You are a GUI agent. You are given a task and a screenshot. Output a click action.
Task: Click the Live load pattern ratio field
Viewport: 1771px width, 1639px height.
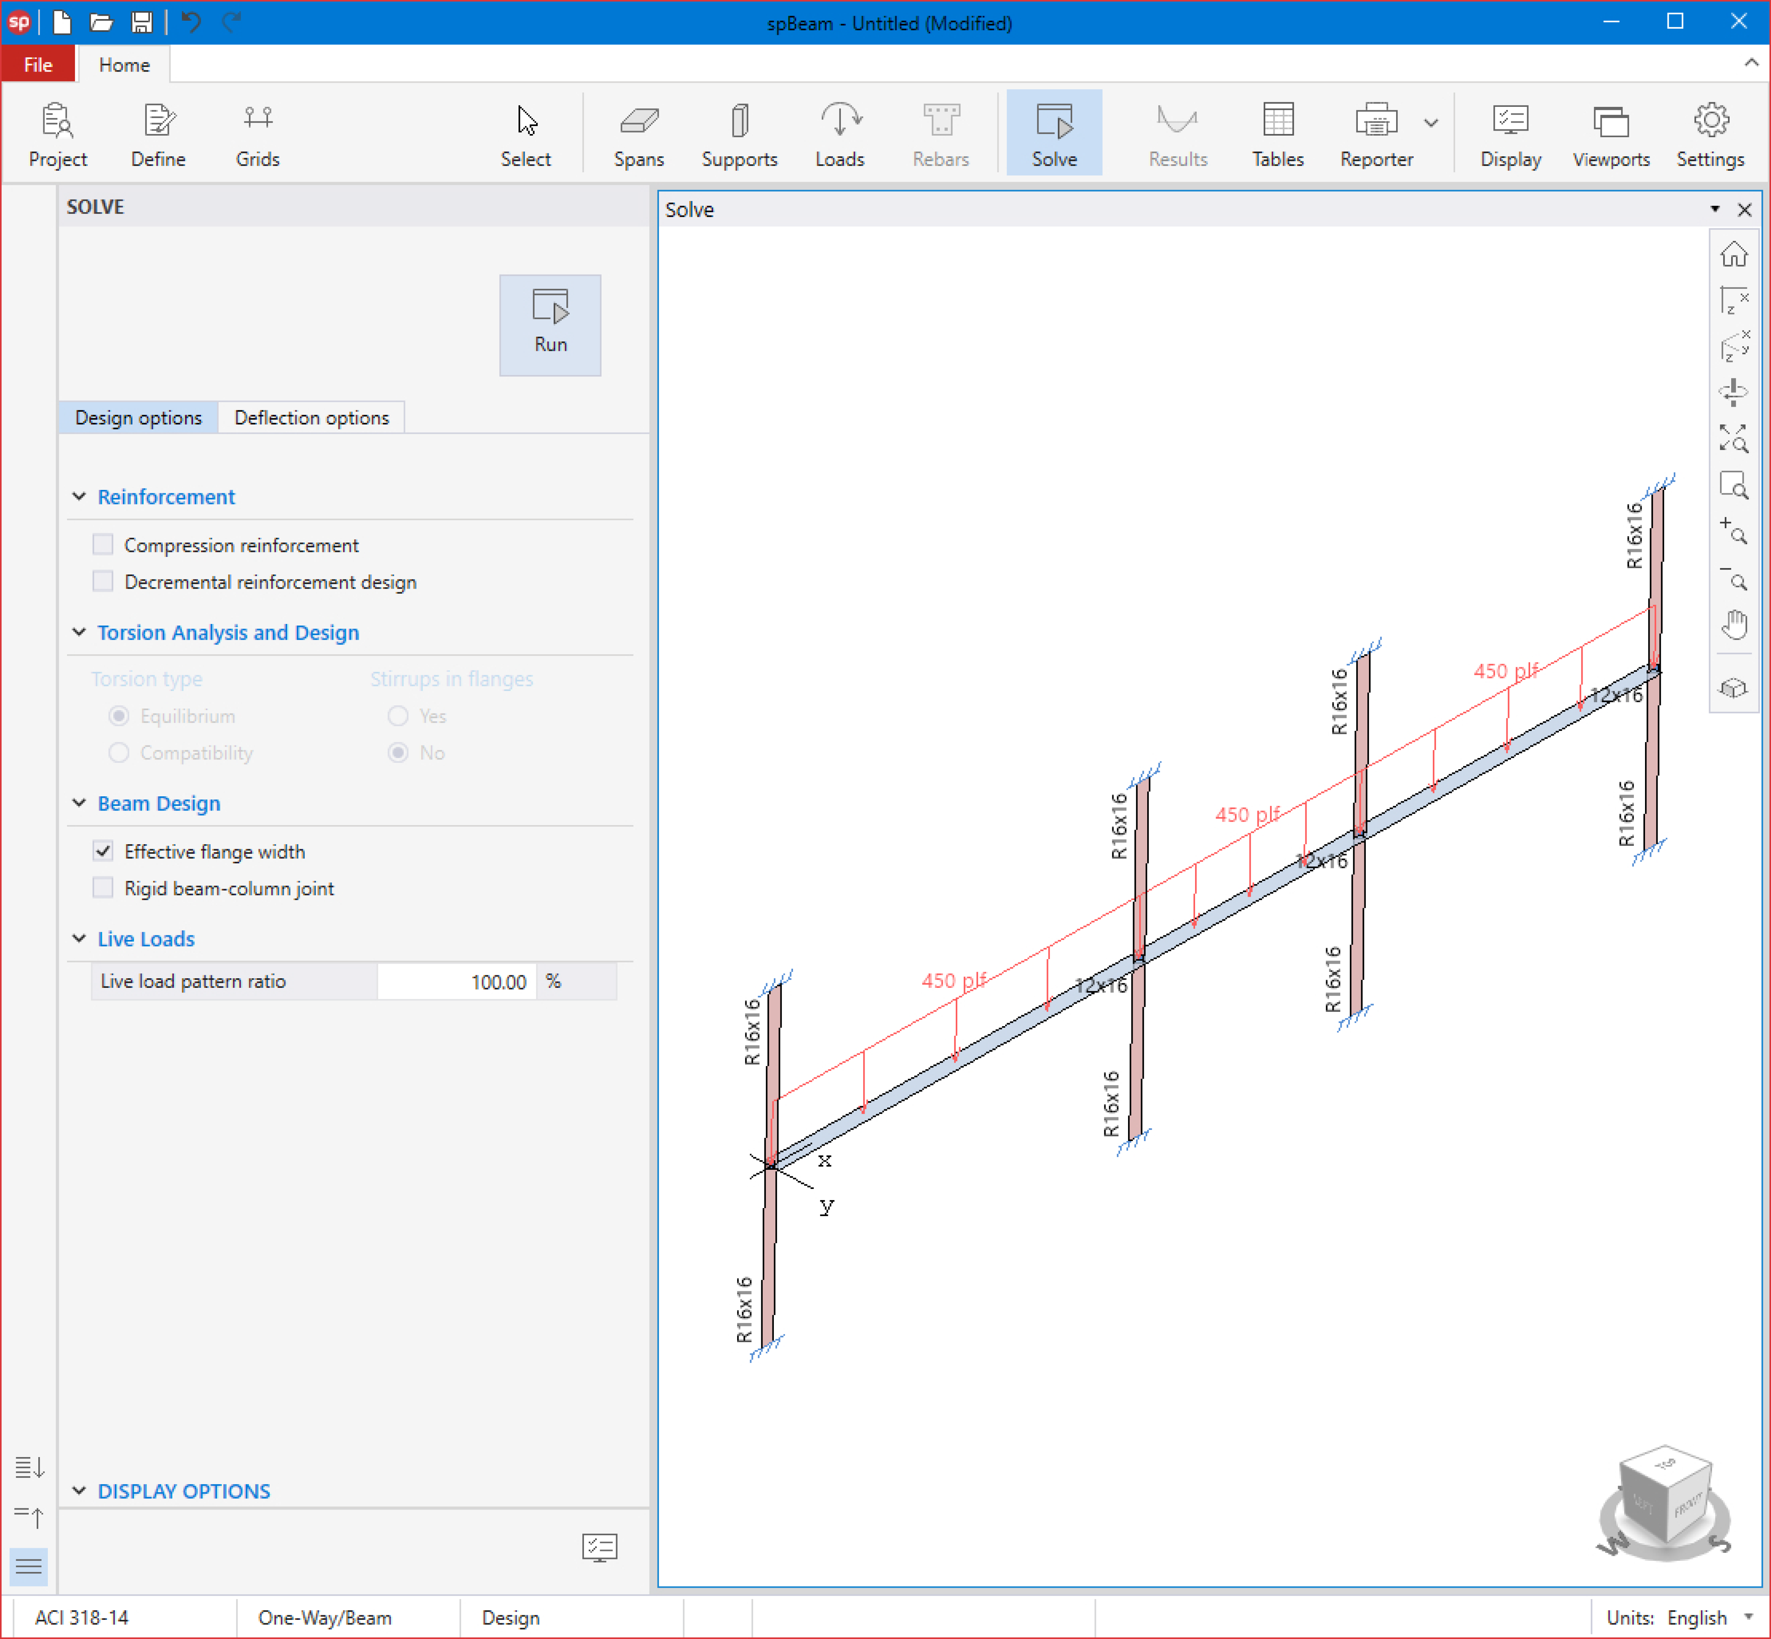[x=457, y=982]
